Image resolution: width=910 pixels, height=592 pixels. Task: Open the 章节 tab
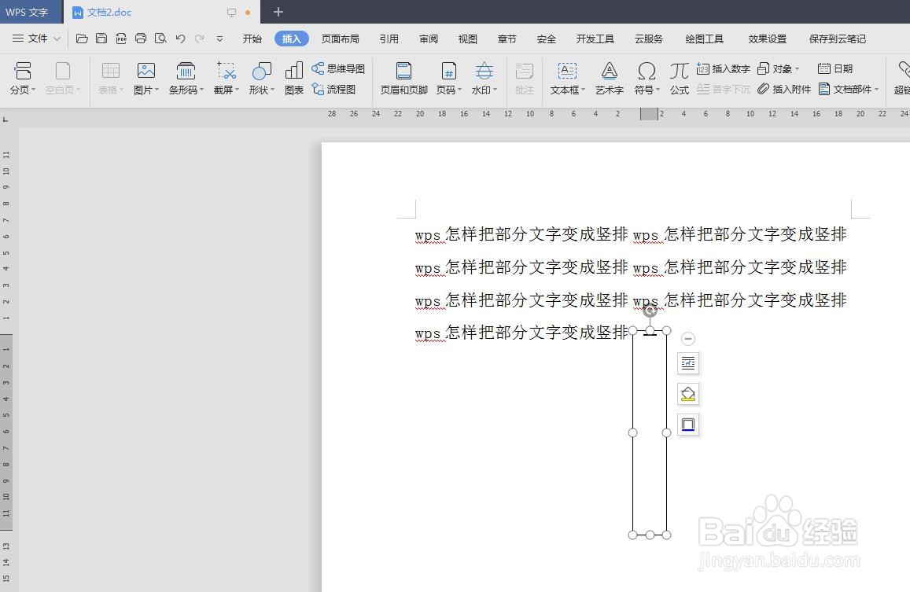coord(507,39)
